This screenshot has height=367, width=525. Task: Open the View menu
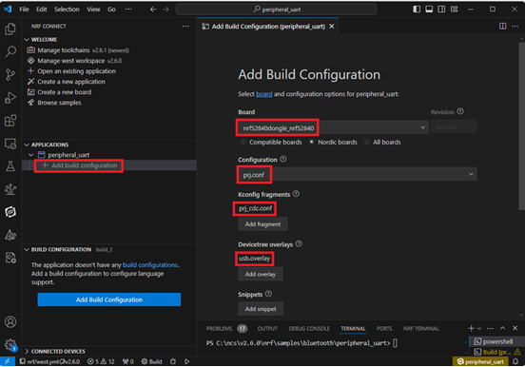tap(93, 10)
